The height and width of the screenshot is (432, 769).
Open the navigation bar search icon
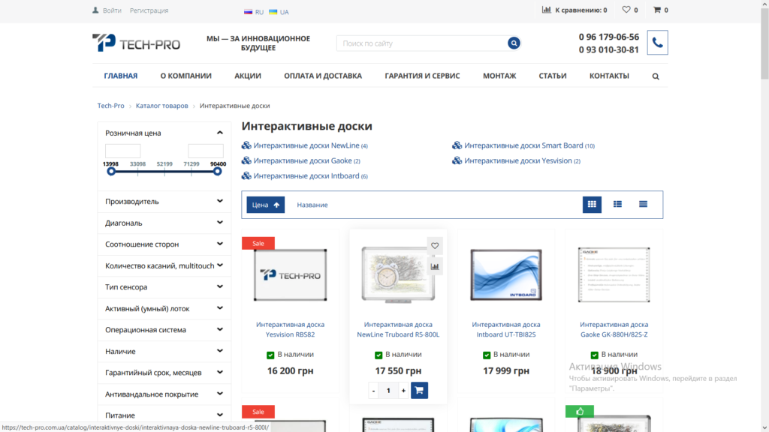coord(656,76)
